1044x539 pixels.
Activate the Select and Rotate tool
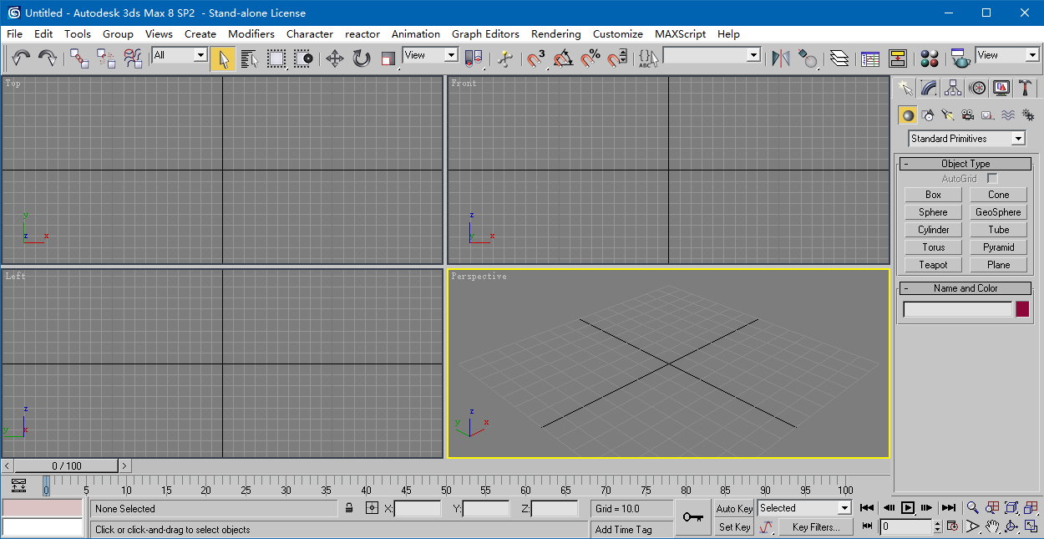(362, 58)
